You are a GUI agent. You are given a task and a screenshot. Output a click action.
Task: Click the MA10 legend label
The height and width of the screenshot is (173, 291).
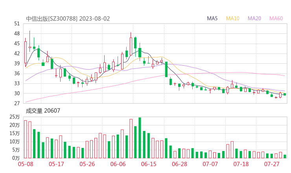232,18
